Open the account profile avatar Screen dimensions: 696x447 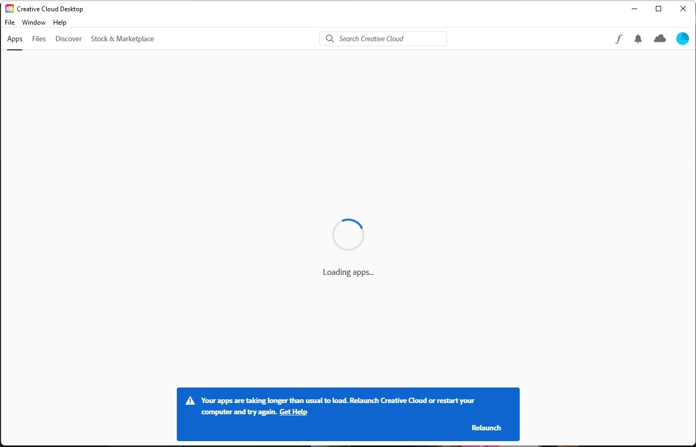pyautogui.click(x=683, y=39)
